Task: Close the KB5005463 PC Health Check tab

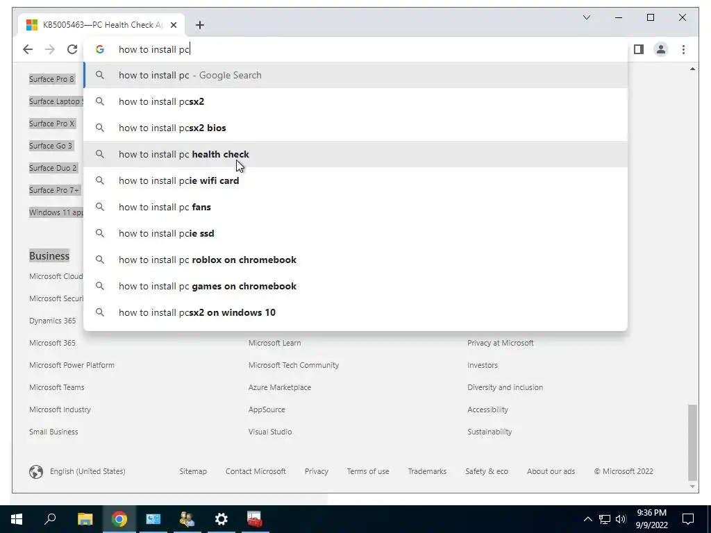Action: [173, 25]
